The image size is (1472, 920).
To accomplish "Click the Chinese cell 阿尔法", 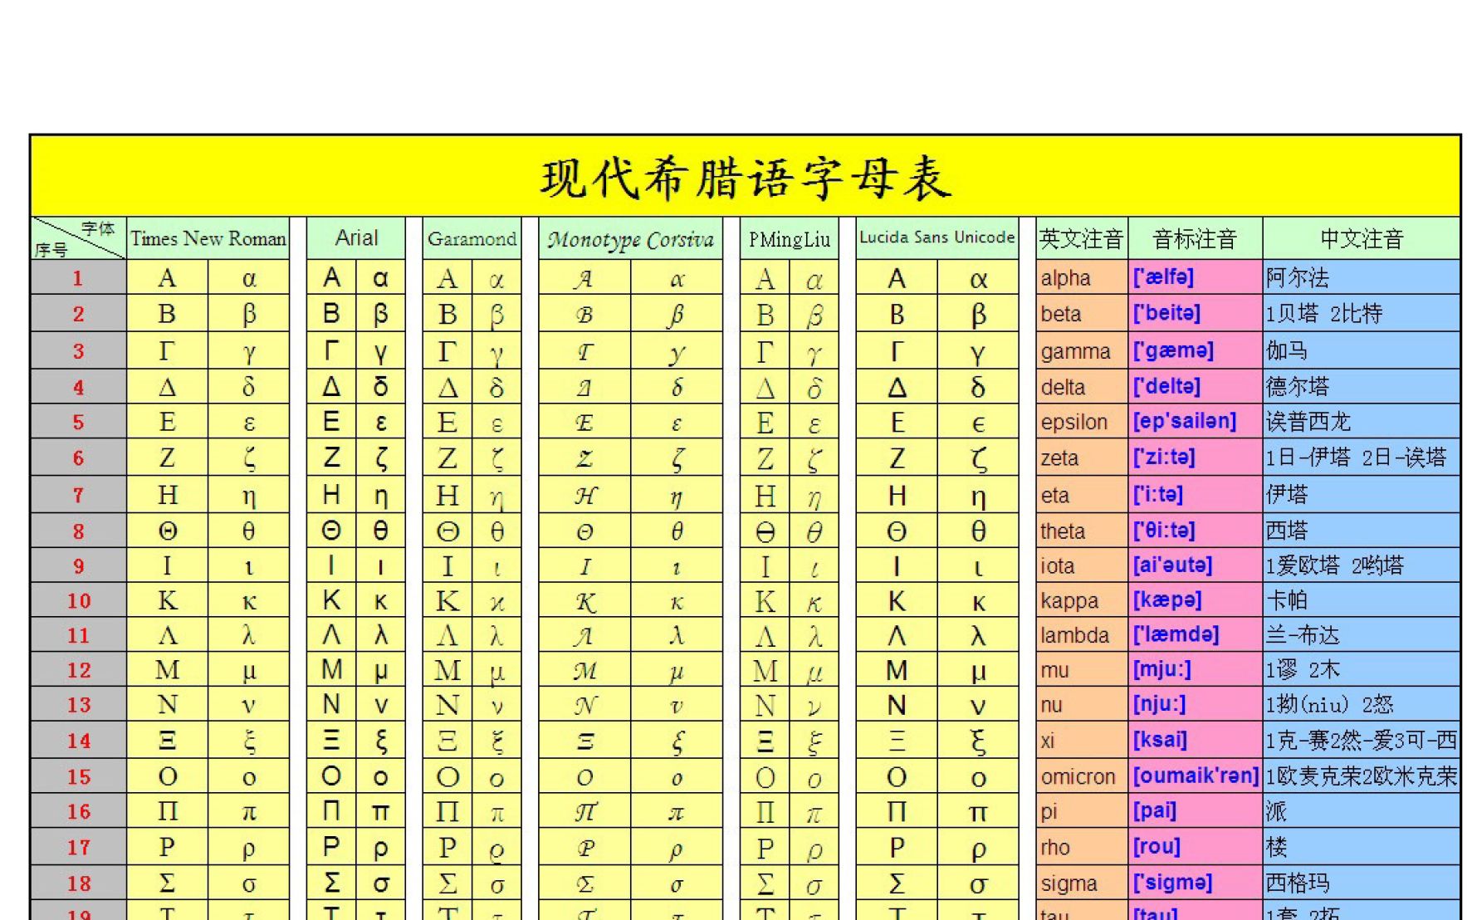I will [1362, 278].
